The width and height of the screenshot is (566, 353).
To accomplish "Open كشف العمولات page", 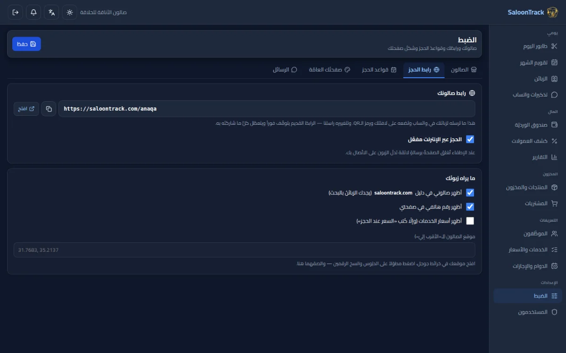I will 528,141.
